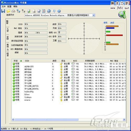Image resolution: width=131 pixels, height=131 pixels.
Task: Click the open-lock icon in the linksys row
Action: tap(61, 97)
